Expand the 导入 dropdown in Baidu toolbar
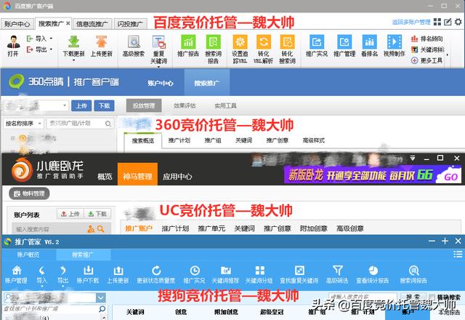Viewport: 465px width, 320px height. pyautogui.click(x=51, y=39)
